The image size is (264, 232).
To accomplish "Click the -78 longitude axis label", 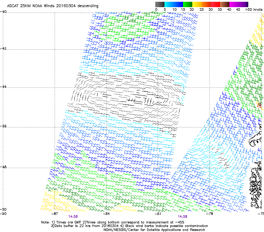I will pyautogui.click(x=209, y=214).
